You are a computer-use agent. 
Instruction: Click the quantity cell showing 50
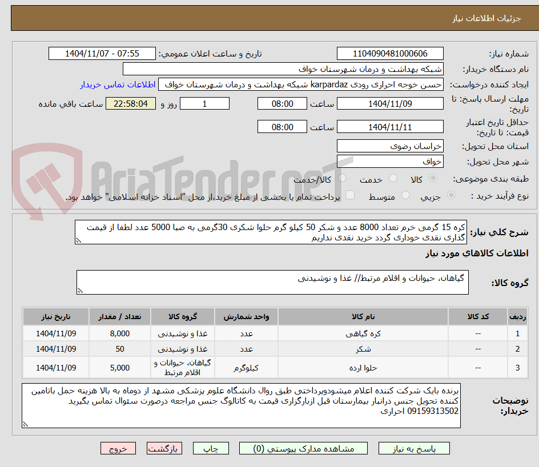pos(120,349)
